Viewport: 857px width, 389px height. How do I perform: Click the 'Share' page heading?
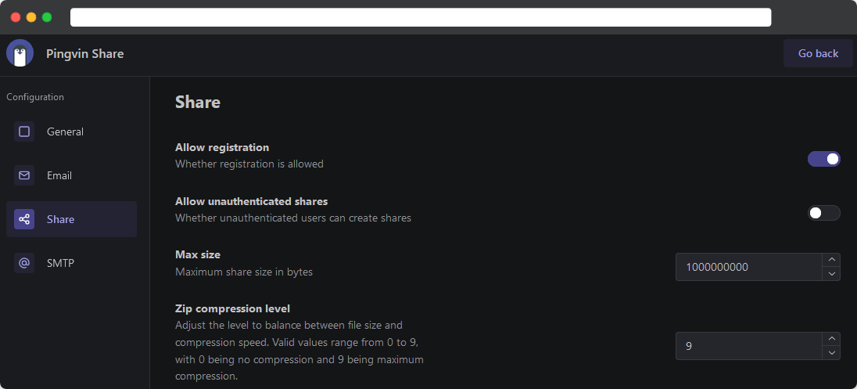(x=198, y=103)
